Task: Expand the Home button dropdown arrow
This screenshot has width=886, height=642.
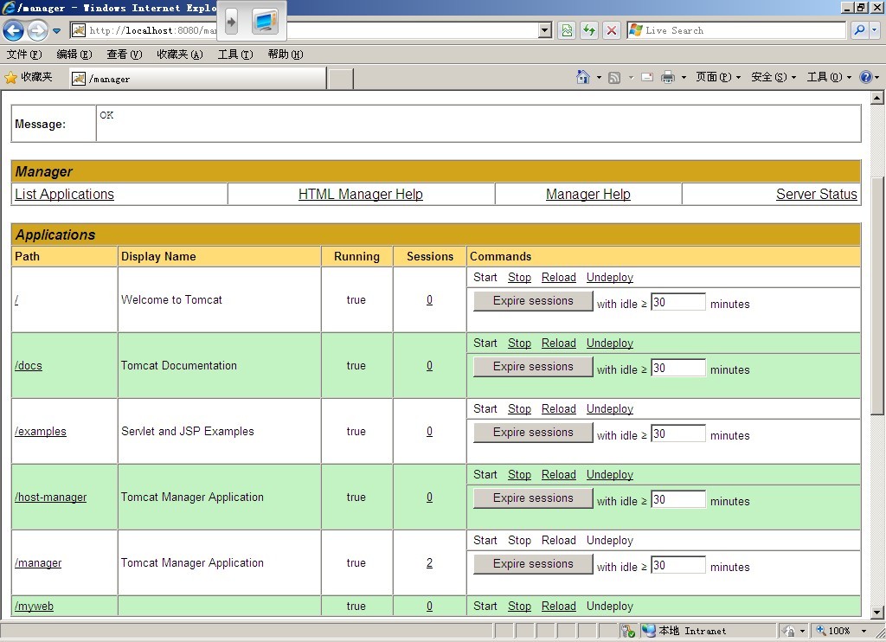Action: click(x=599, y=77)
